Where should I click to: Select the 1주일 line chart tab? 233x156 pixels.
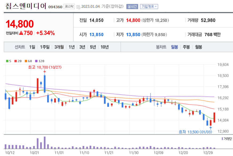pyautogui.click(x=45, y=47)
